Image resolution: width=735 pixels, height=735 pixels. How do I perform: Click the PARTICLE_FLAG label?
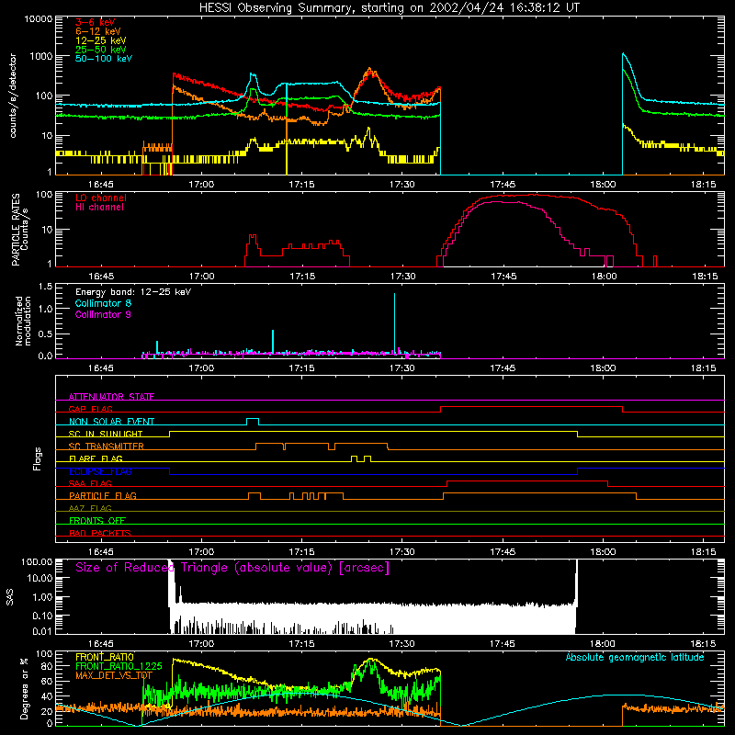(x=103, y=495)
